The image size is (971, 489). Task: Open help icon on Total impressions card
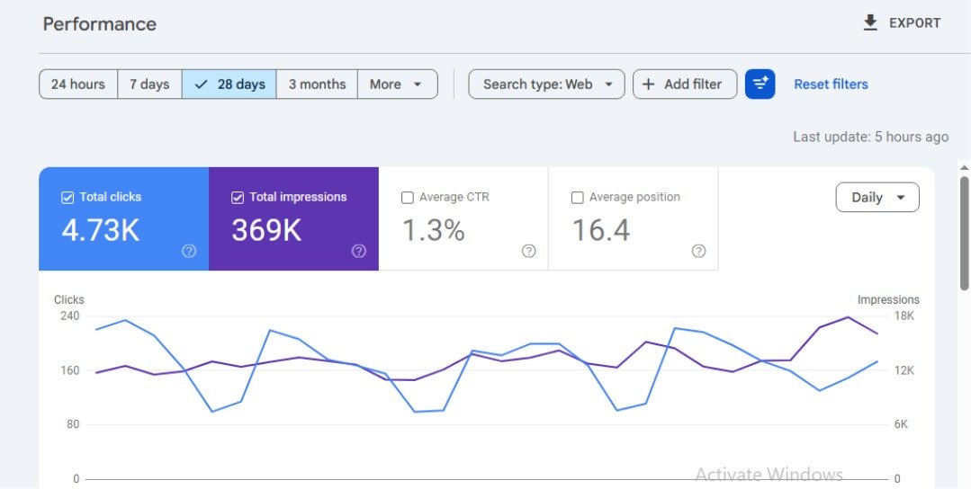pos(358,251)
